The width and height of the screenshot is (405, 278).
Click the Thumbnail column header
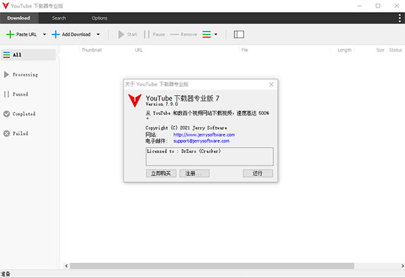click(92, 50)
